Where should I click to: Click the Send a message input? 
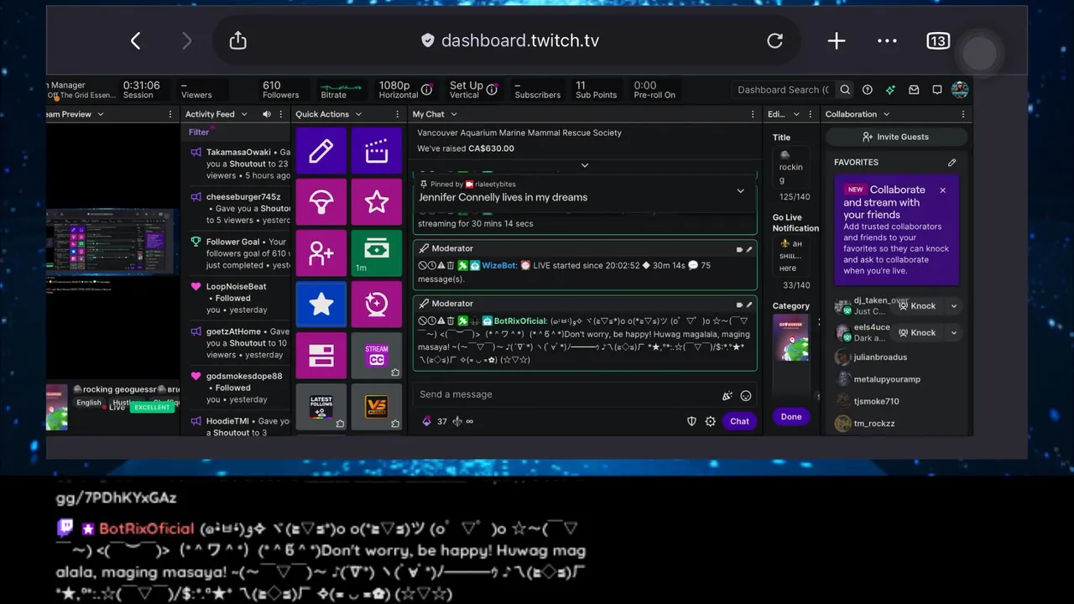[x=568, y=394]
